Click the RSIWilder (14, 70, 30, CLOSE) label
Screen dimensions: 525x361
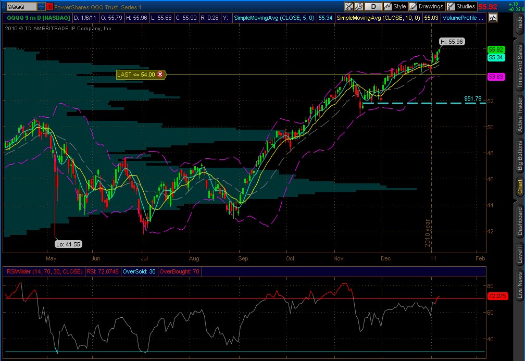(x=45, y=271)
